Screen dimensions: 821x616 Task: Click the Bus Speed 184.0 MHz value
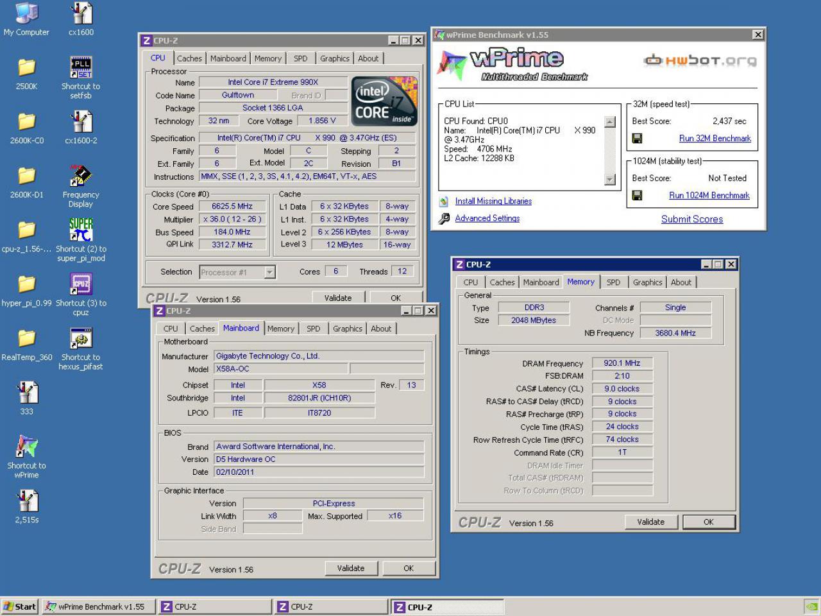[232, 232]
